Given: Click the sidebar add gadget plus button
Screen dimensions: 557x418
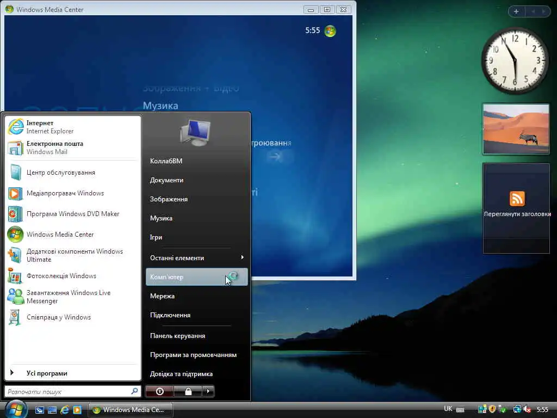Looking at the screenshot, I should (x=516, y=11).
